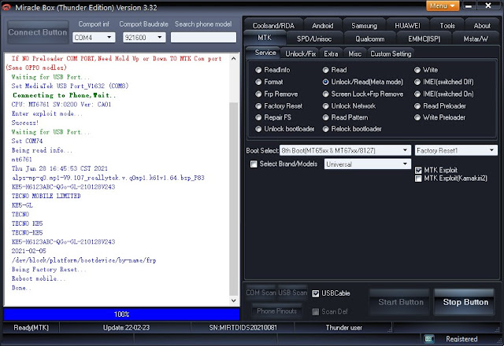Select the Read Preloader radio option
The image size is (504, 346).
[x=417, y=106]
